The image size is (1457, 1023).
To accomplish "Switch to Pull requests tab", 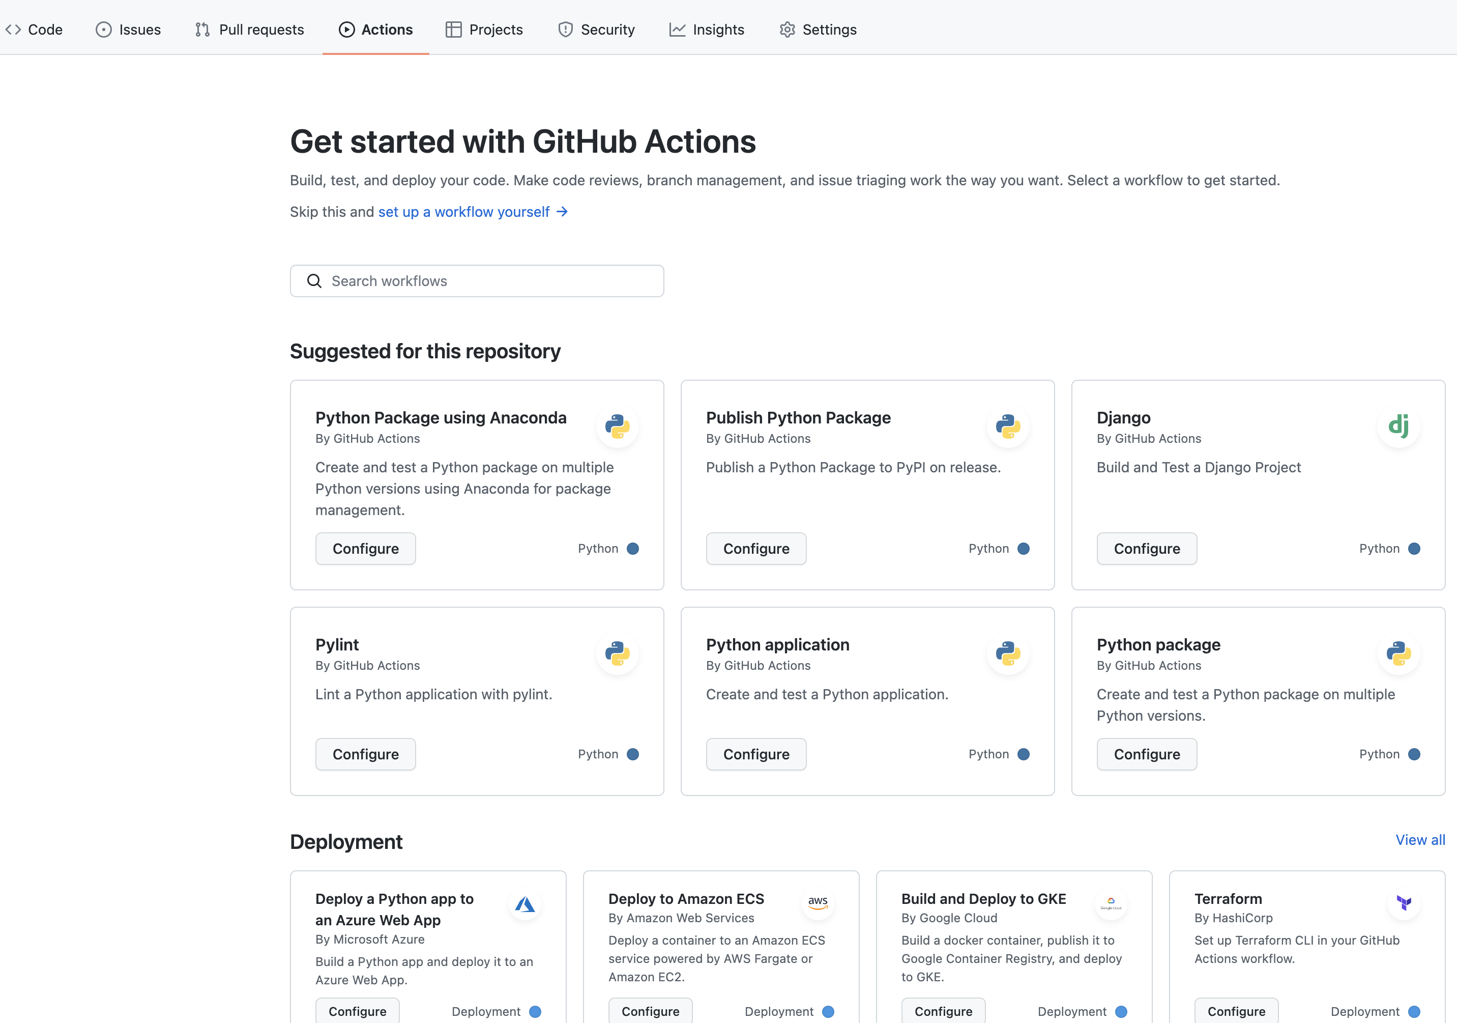I will pos(249,29).
